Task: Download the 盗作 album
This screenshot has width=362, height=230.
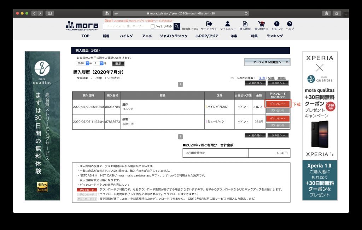Action: point(278,104)
